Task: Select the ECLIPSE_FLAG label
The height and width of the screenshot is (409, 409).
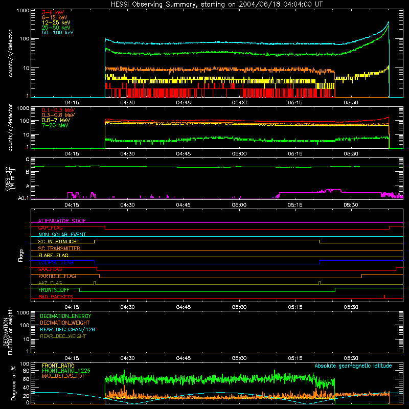Action: point(56,262)
